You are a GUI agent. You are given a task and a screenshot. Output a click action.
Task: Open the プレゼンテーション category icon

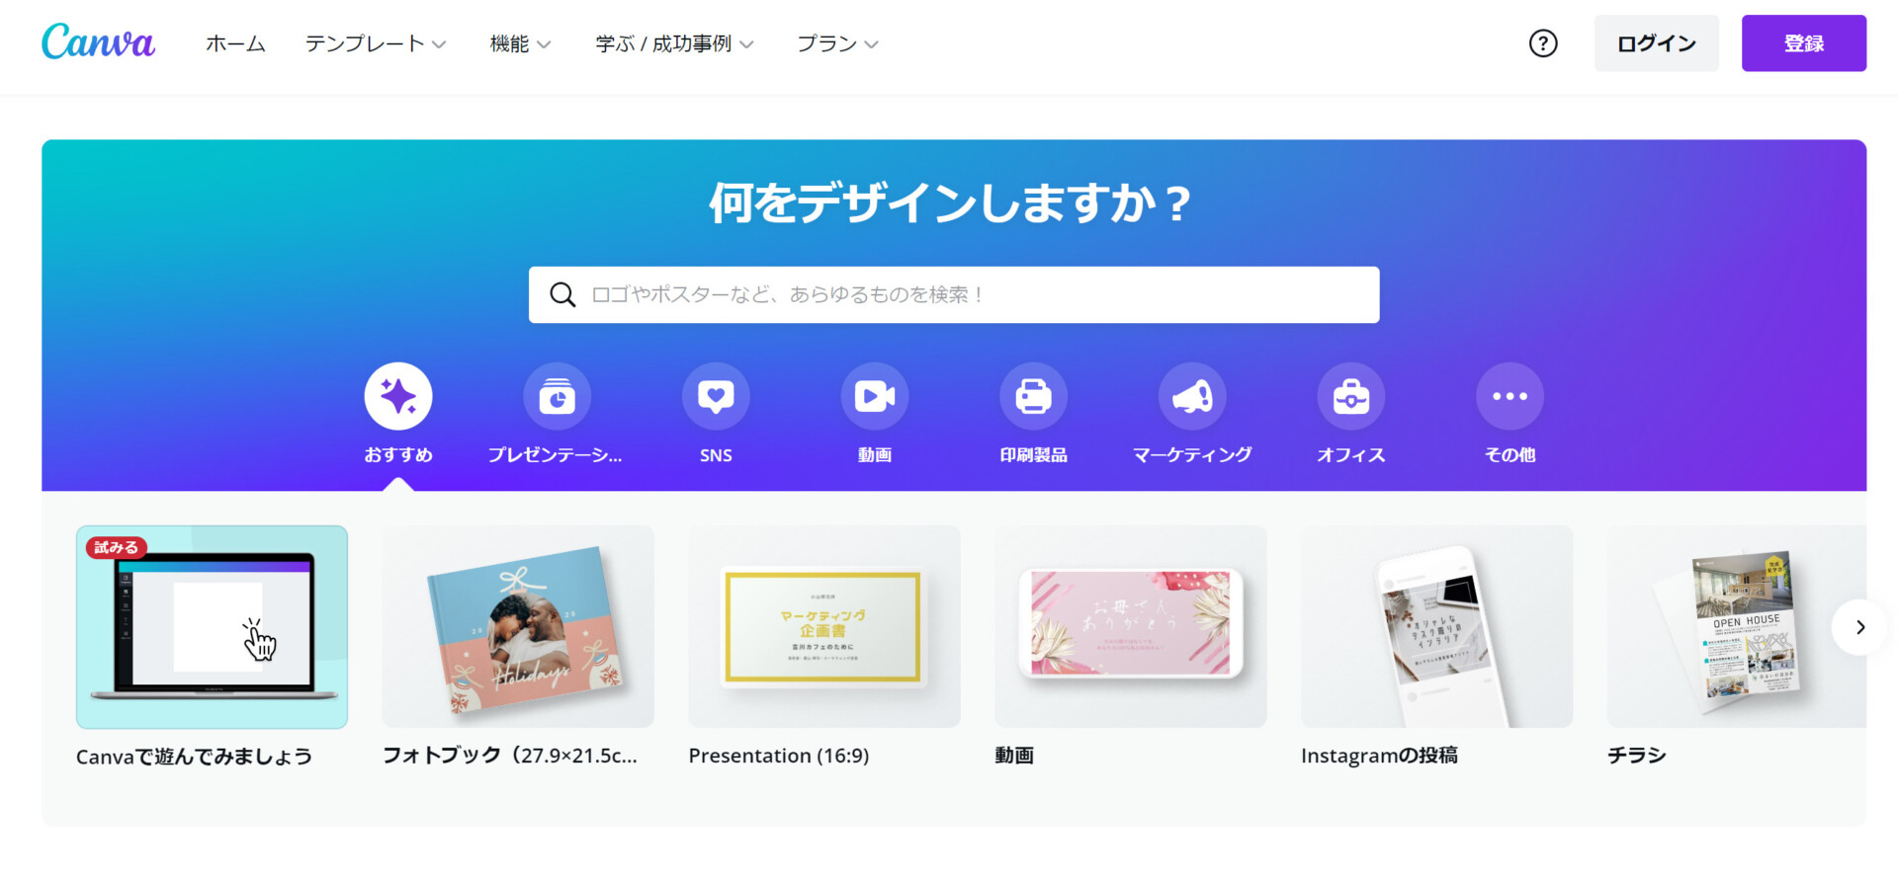coord(558,396)
